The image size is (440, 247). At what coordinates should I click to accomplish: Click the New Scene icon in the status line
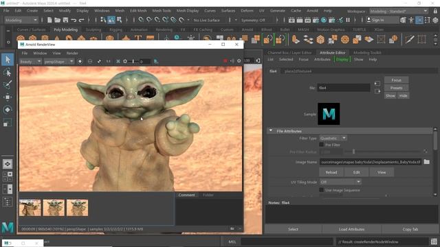tap(49, 20)
